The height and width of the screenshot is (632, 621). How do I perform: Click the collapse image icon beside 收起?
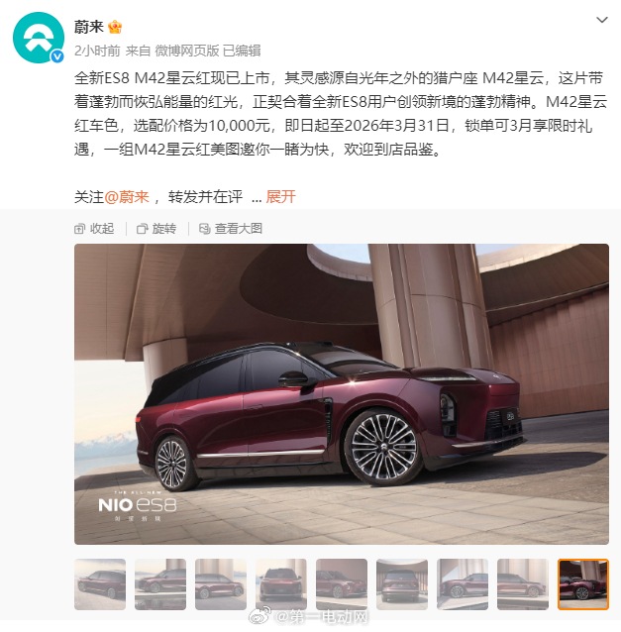79,229
